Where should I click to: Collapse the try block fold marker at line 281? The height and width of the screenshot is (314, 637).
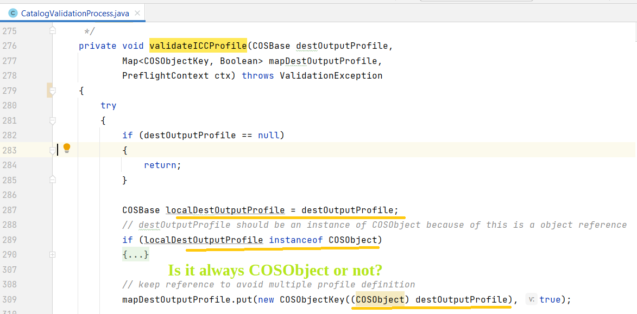[53, 120]
